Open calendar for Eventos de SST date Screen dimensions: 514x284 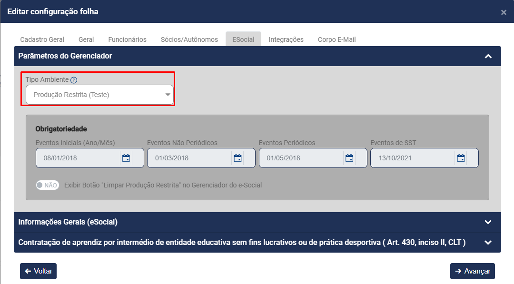pyautogui.click(x=461, y=158)
